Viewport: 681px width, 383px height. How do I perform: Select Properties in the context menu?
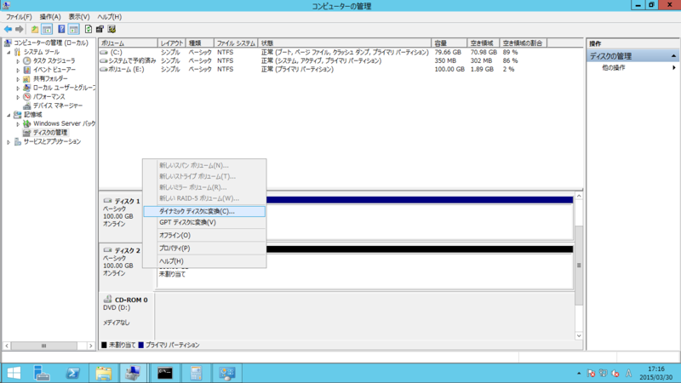point(175,248)
